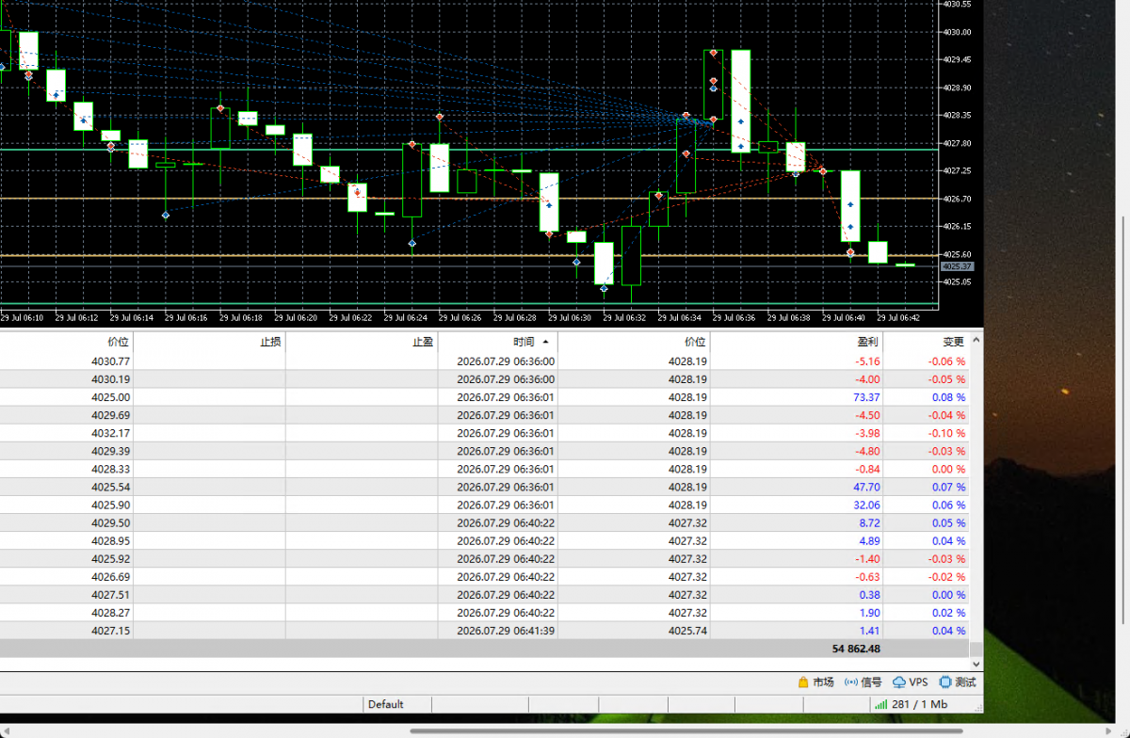Click the scroll-down arrow of the trade list

977,664
